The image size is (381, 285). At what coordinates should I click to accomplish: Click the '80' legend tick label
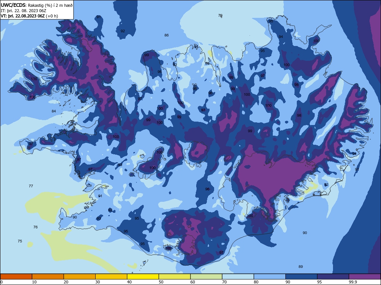(x=256, y=282)
